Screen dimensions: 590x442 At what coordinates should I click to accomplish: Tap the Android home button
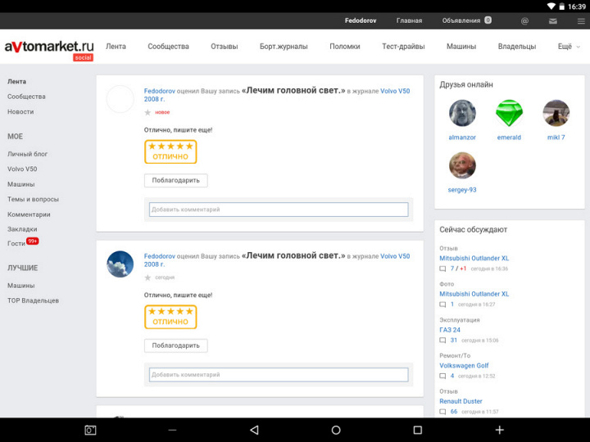(336, 430)
